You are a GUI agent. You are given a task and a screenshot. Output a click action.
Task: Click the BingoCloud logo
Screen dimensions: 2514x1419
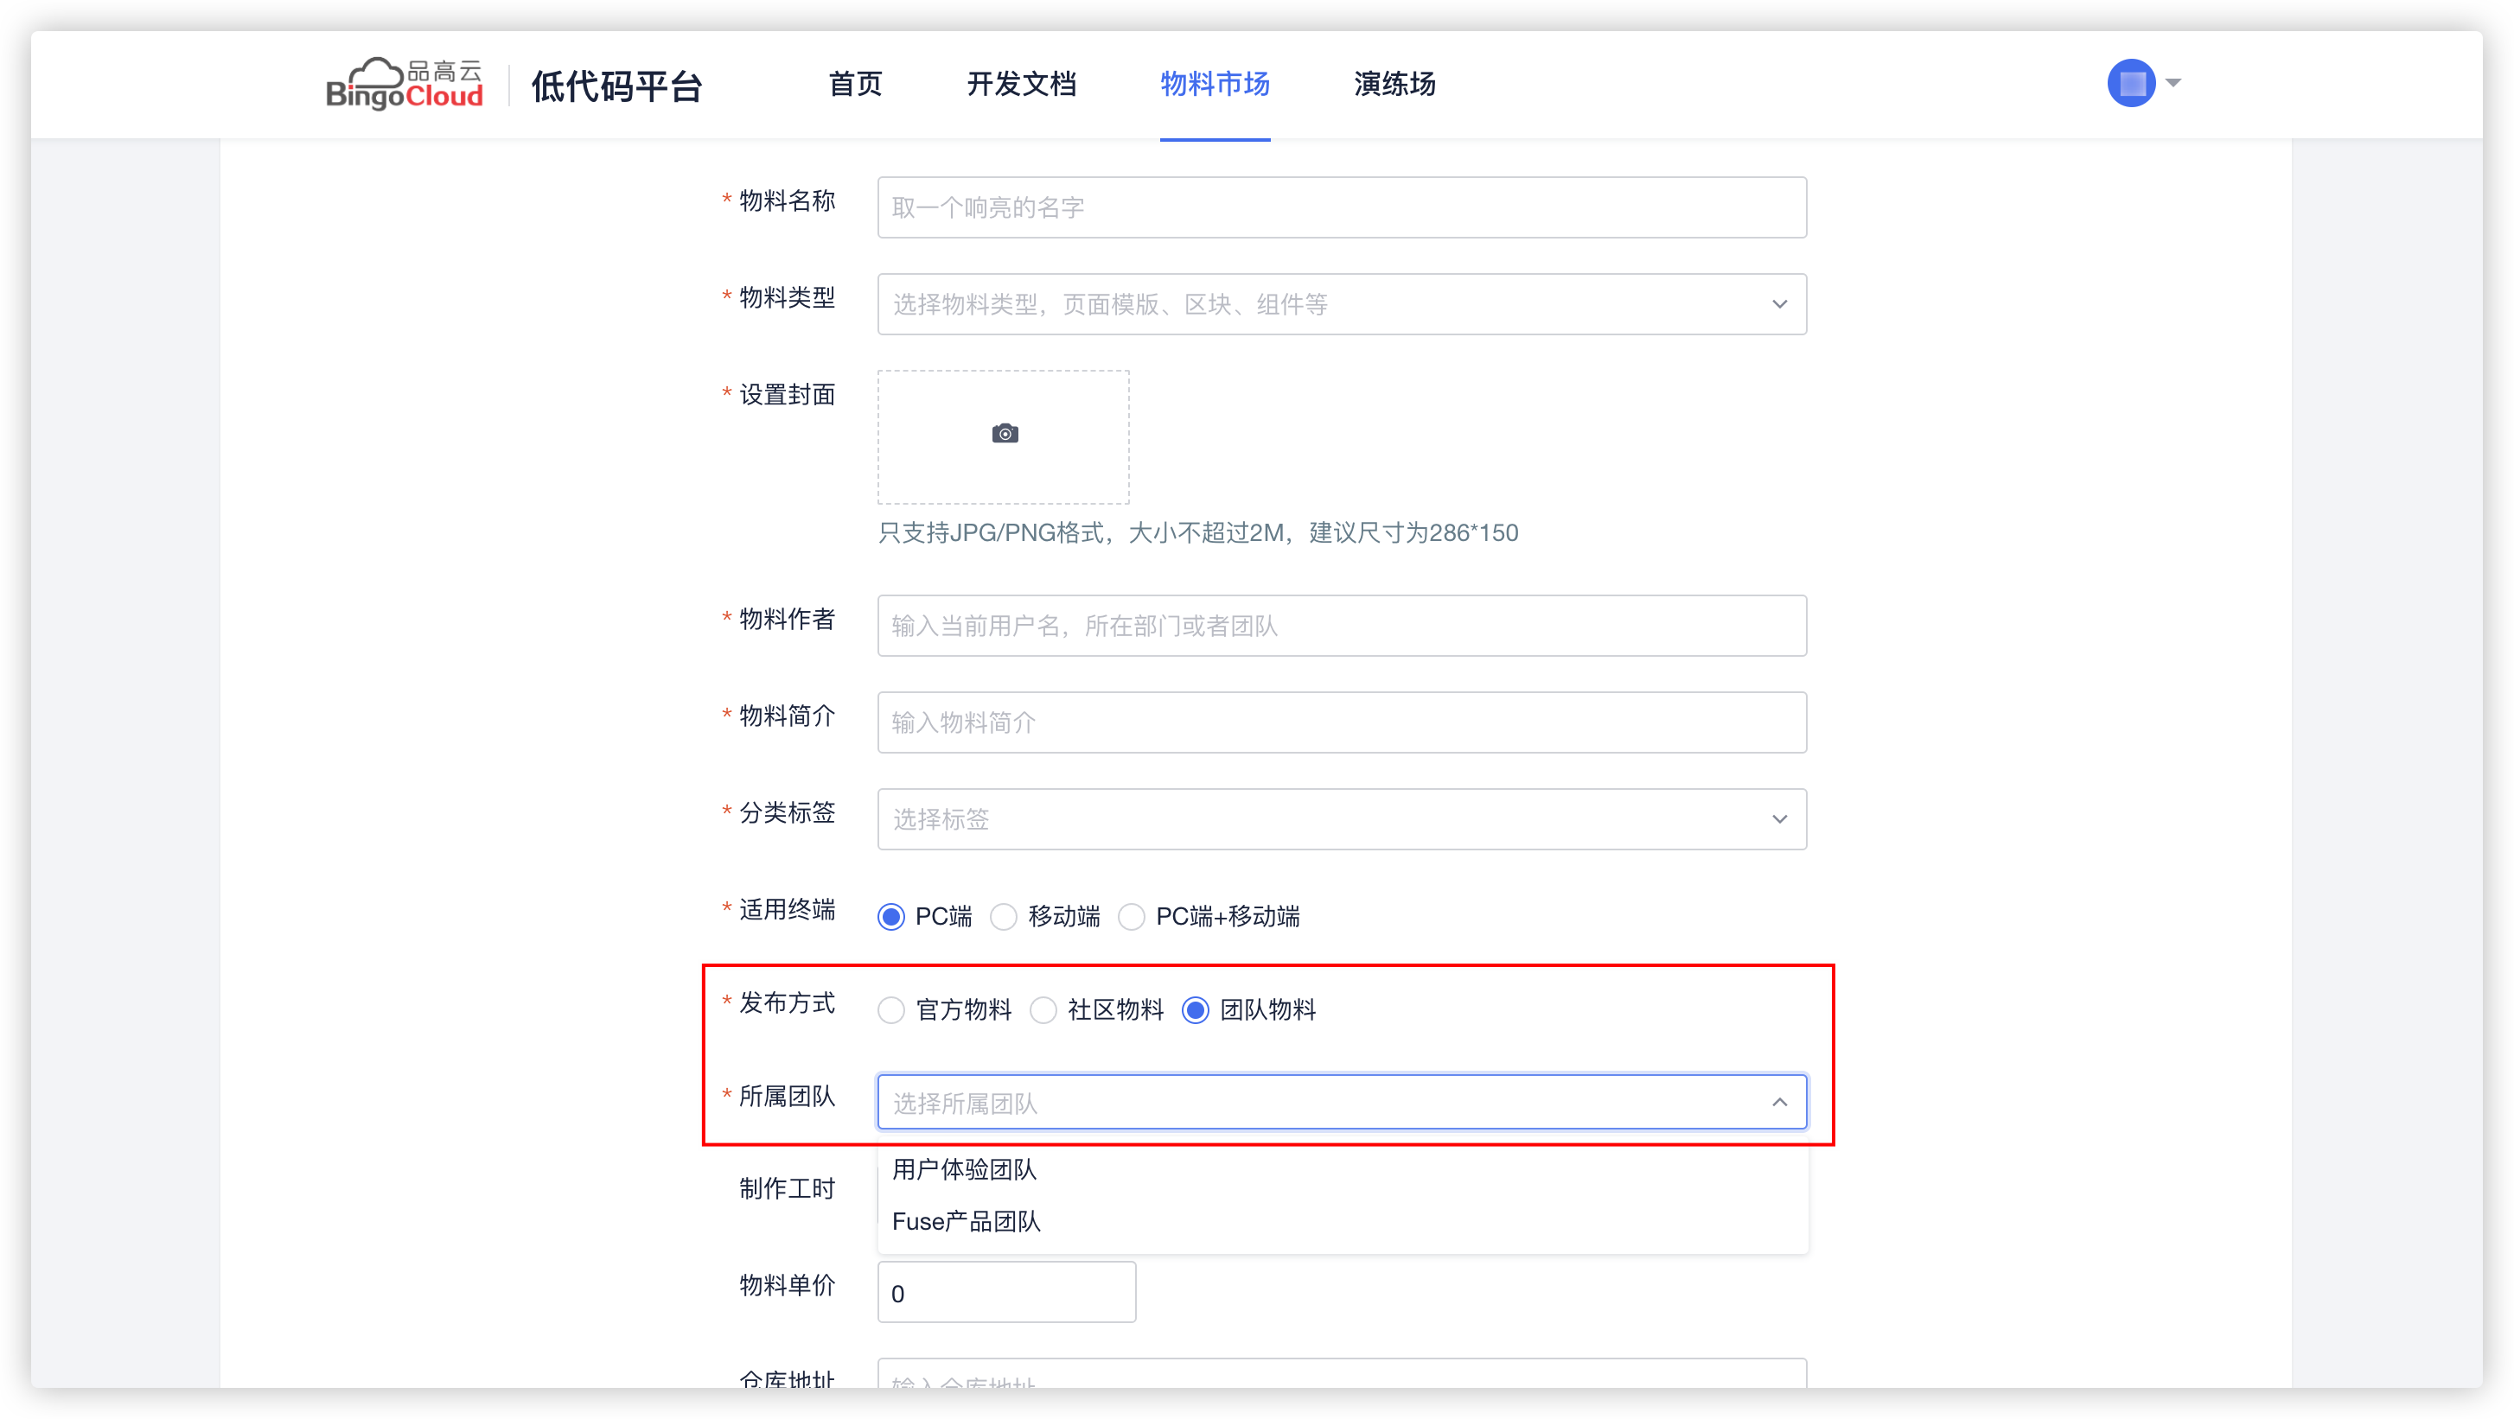404,84
